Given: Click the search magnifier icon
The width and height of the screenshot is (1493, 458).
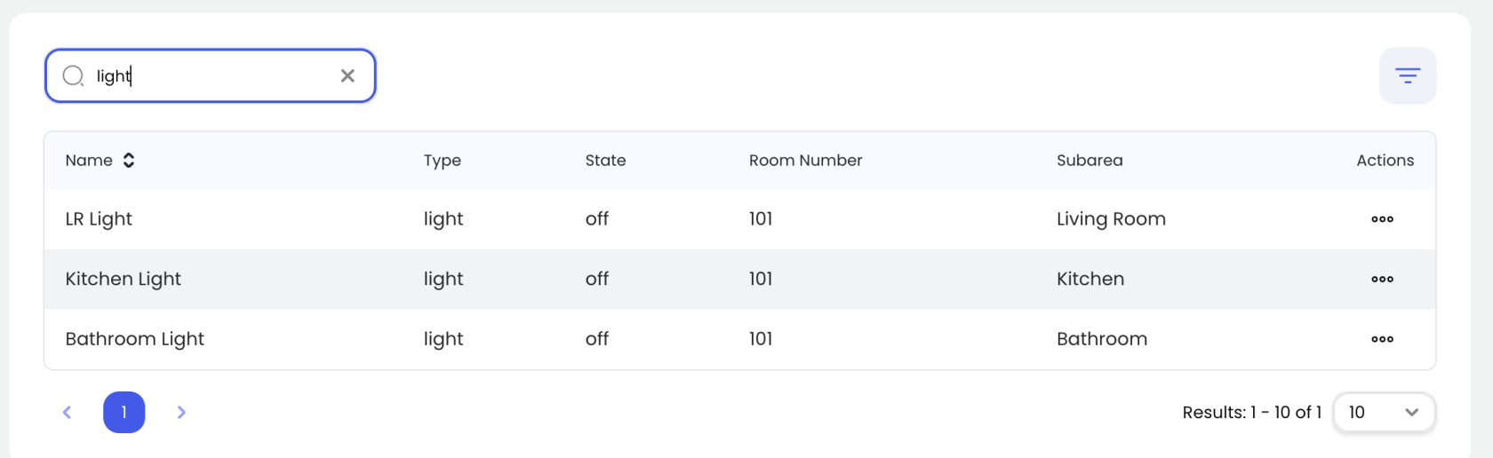Looking at the screenshot, I should (x=73, y=75).
